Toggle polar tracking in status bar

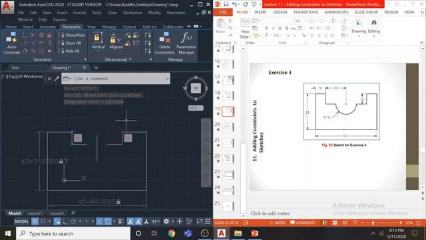click(x=73, y=221)
